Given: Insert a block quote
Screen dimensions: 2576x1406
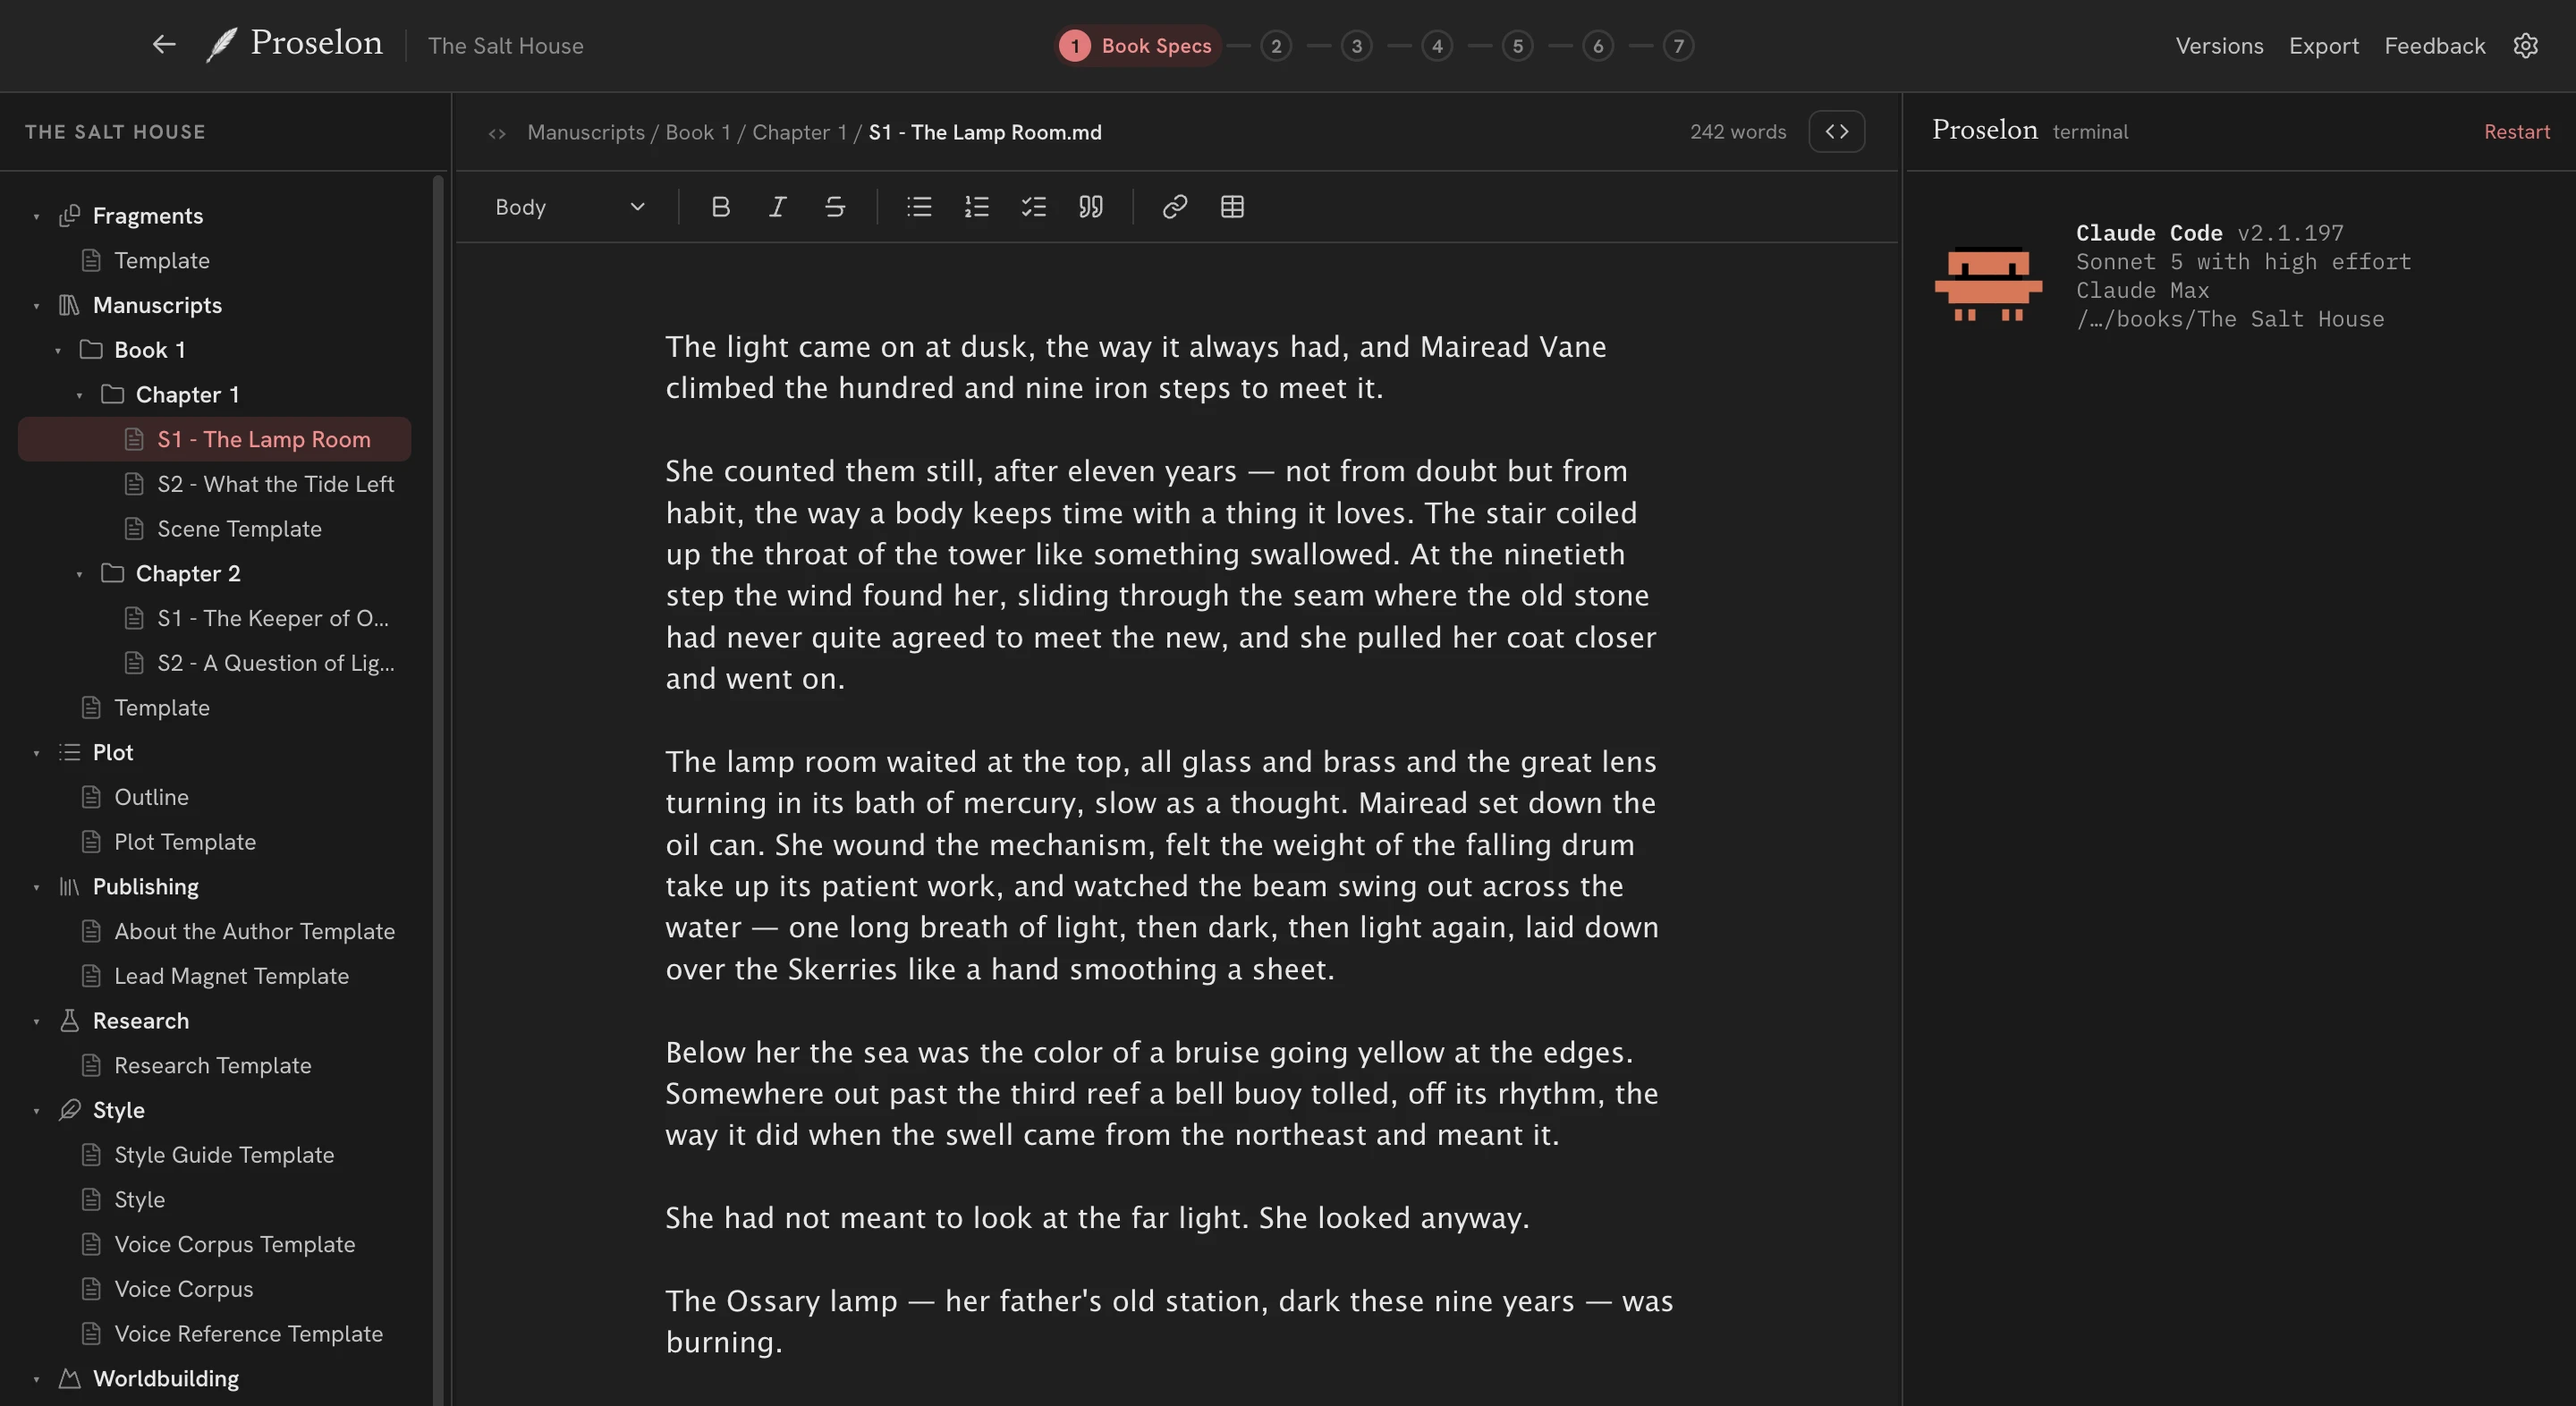Looking at the screenshot, I should point(1091,207).
